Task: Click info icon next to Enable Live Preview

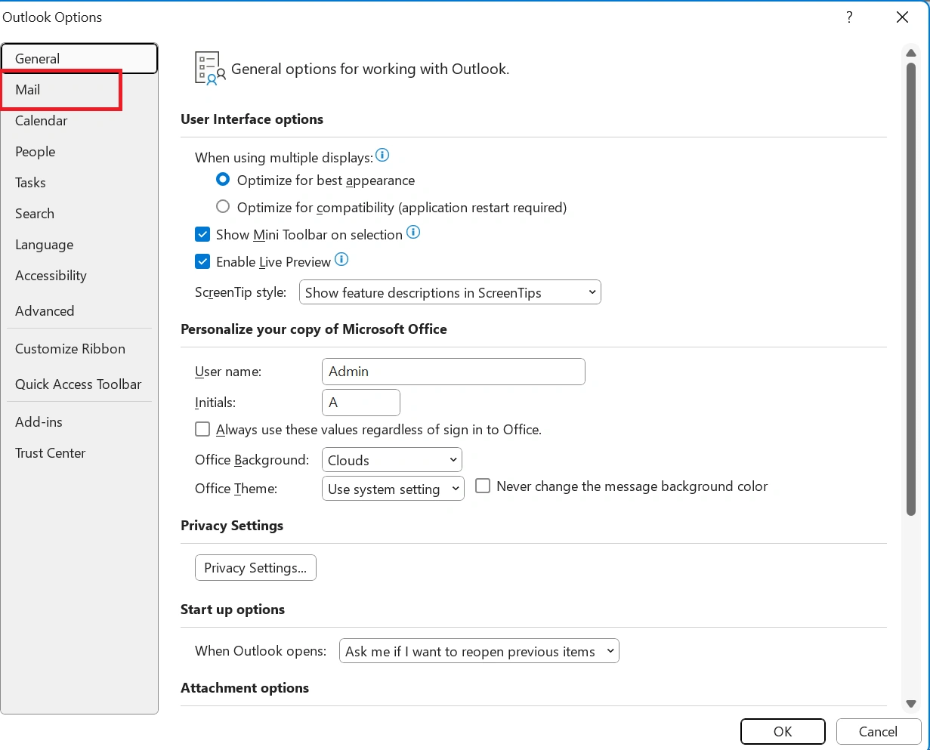Action: click(x=341, y=260)
